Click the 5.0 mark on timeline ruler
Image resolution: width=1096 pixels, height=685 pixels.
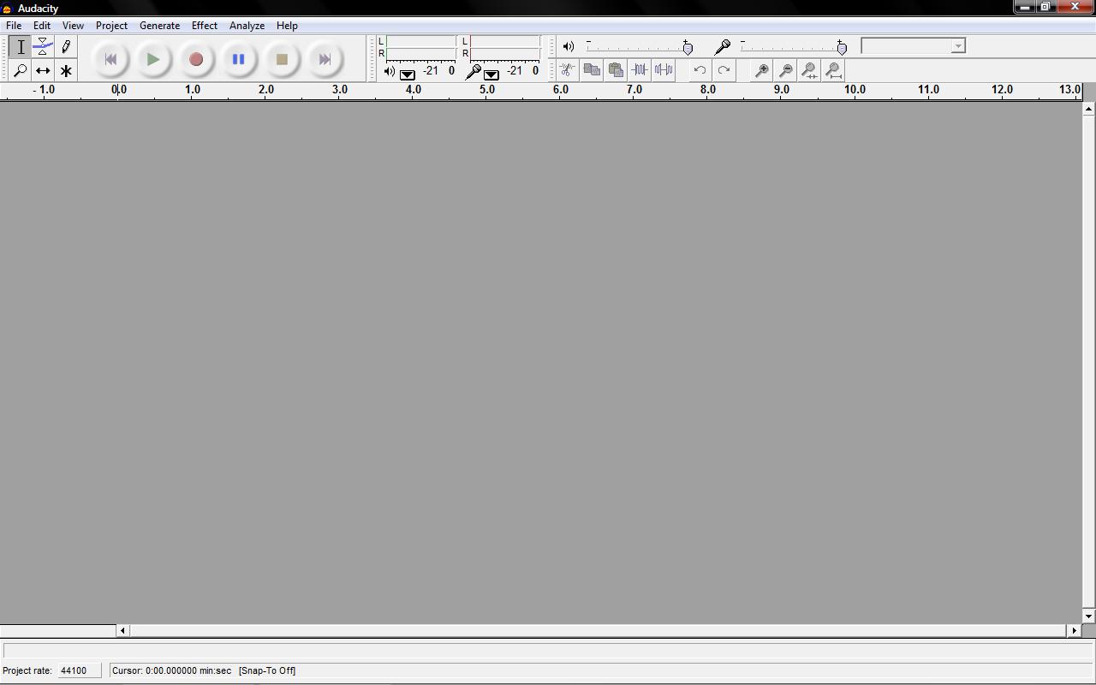[486, 89]
